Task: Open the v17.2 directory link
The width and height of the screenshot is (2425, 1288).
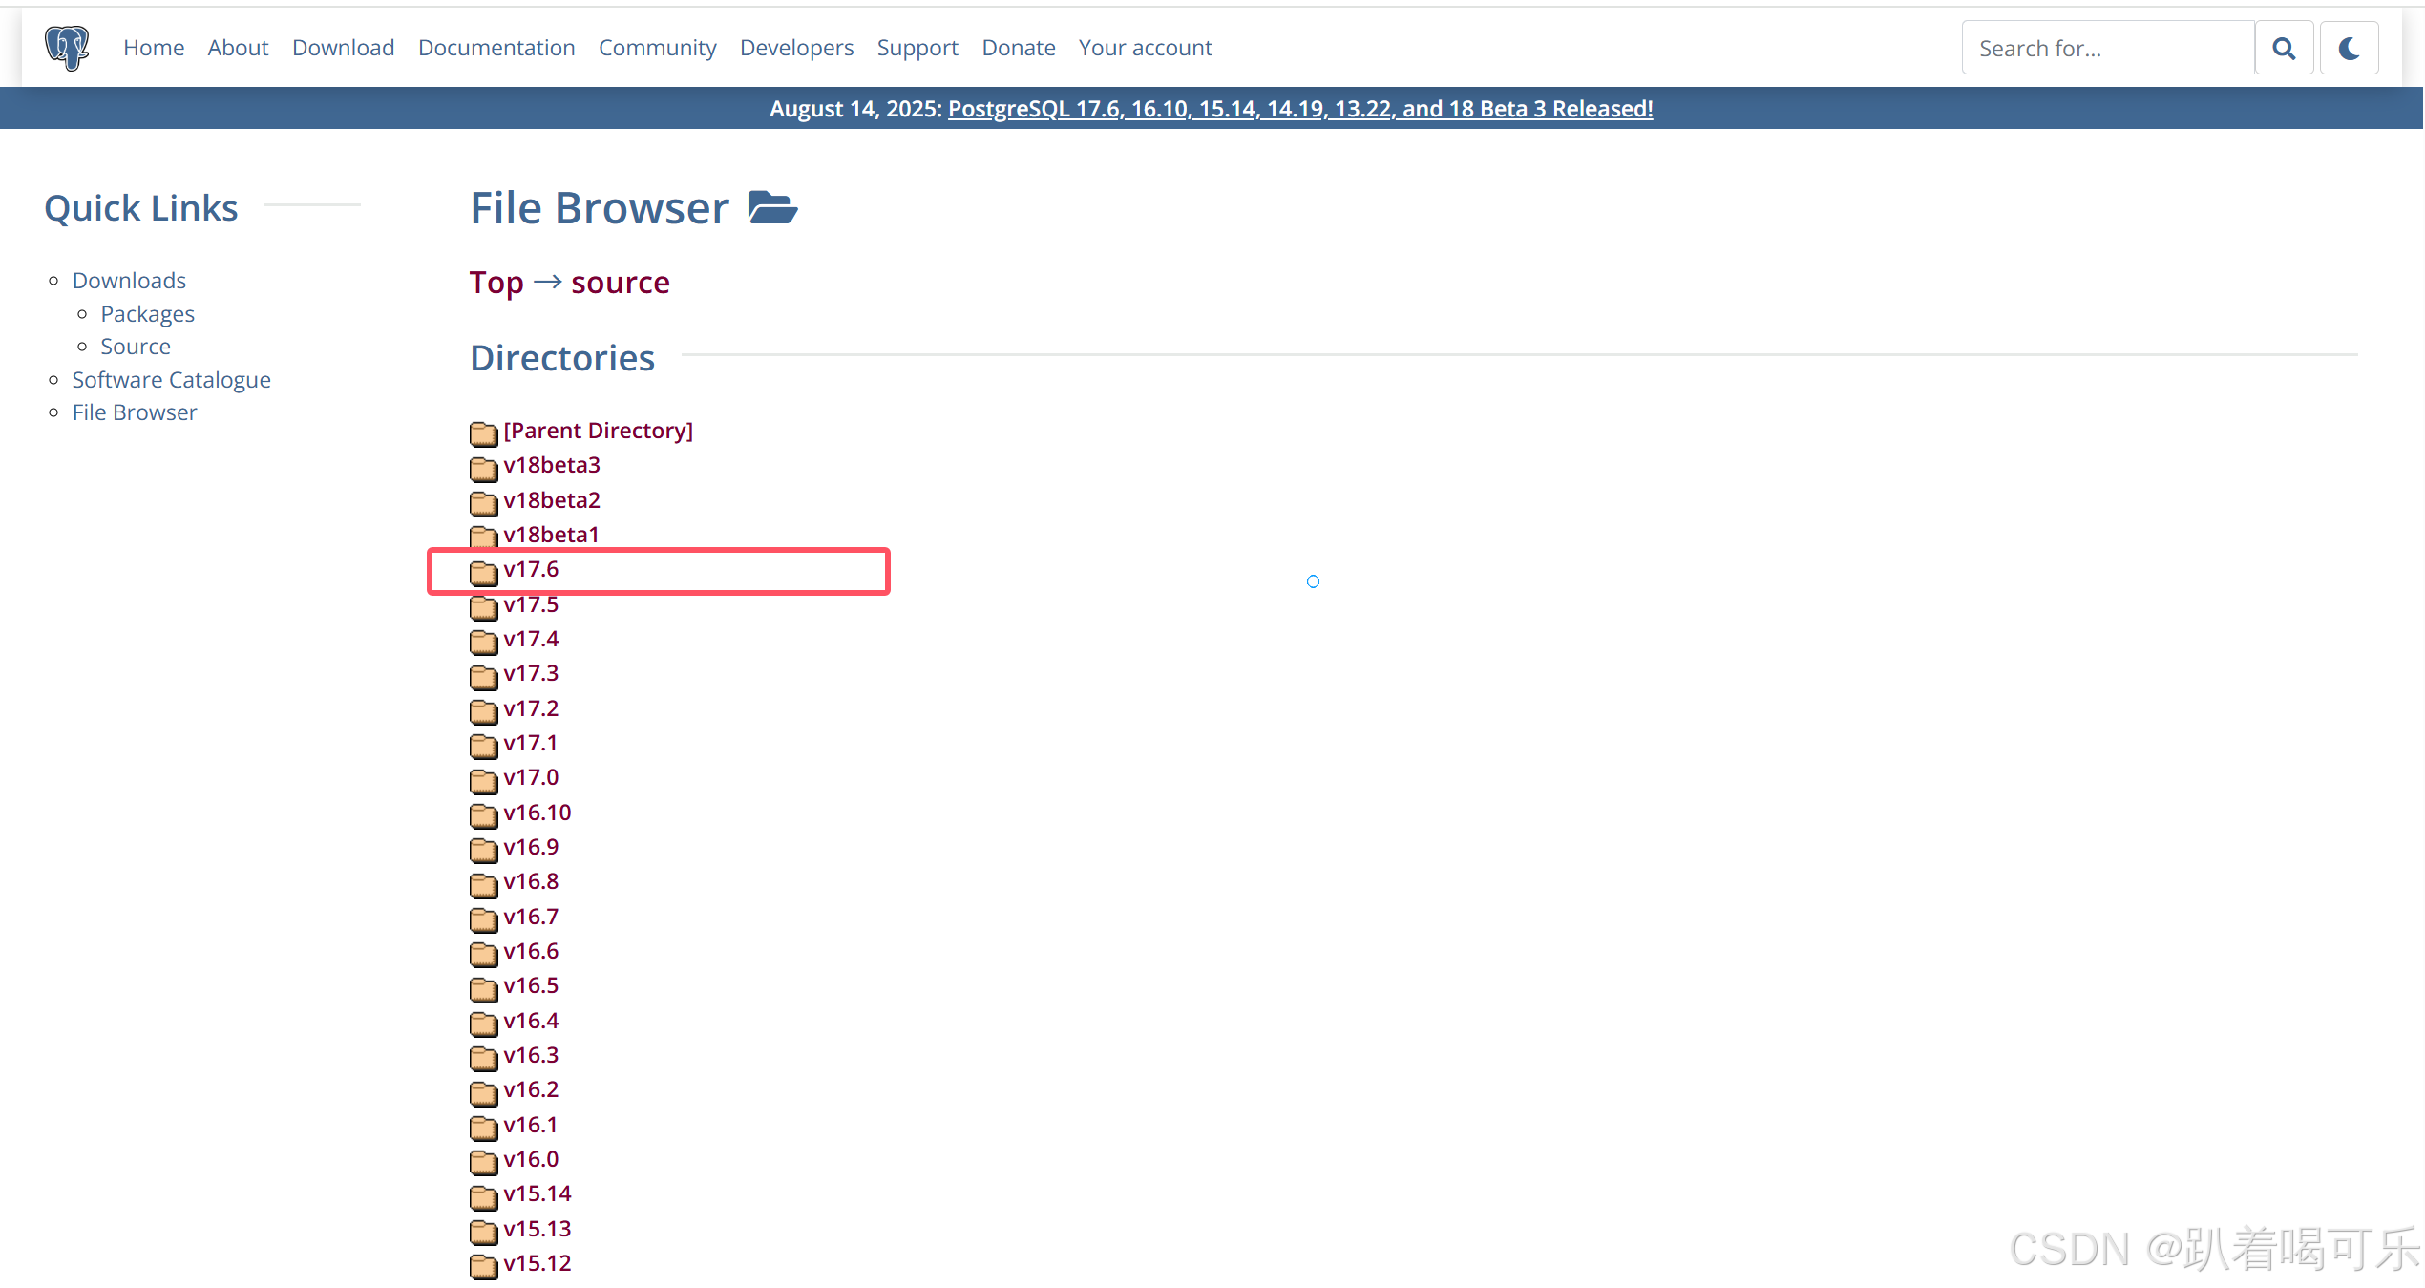Action: tap(532, 708)
